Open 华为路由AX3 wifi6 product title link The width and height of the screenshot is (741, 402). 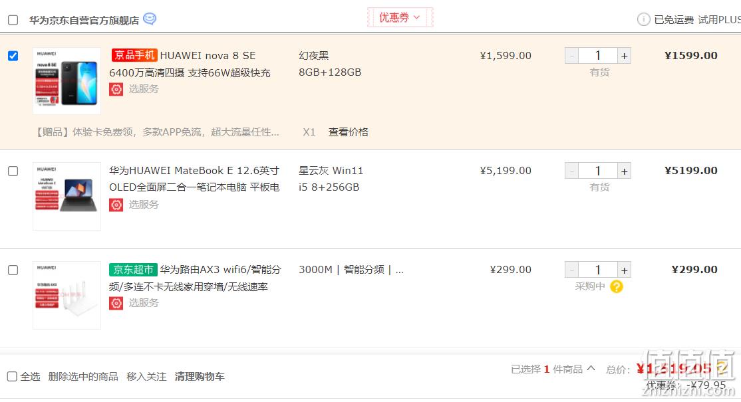[x=195, y=278]
